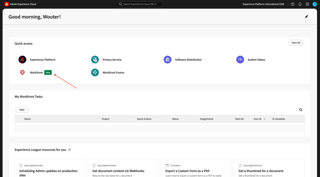Launch the Workfront lion icon
The width and height of the screenshot is (320, 177).
(x=23, y=72)
